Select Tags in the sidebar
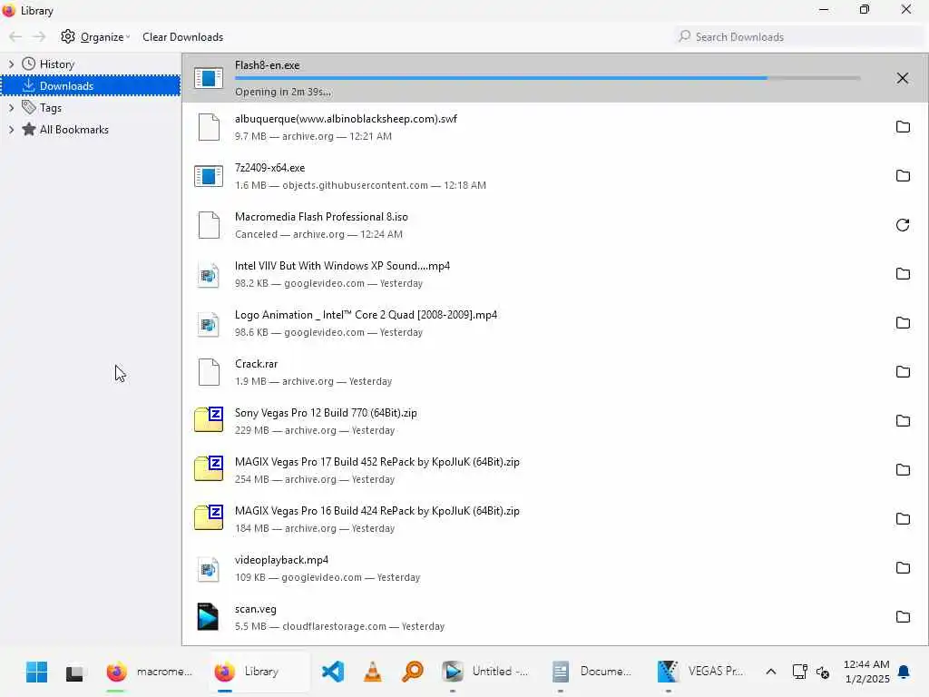Image resolution: width=929 pixels, height=697 pixels. point(51,108)
